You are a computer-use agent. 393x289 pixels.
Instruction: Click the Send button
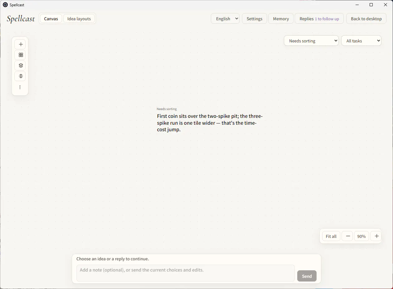pyautogui.click(x=307, y=276)
